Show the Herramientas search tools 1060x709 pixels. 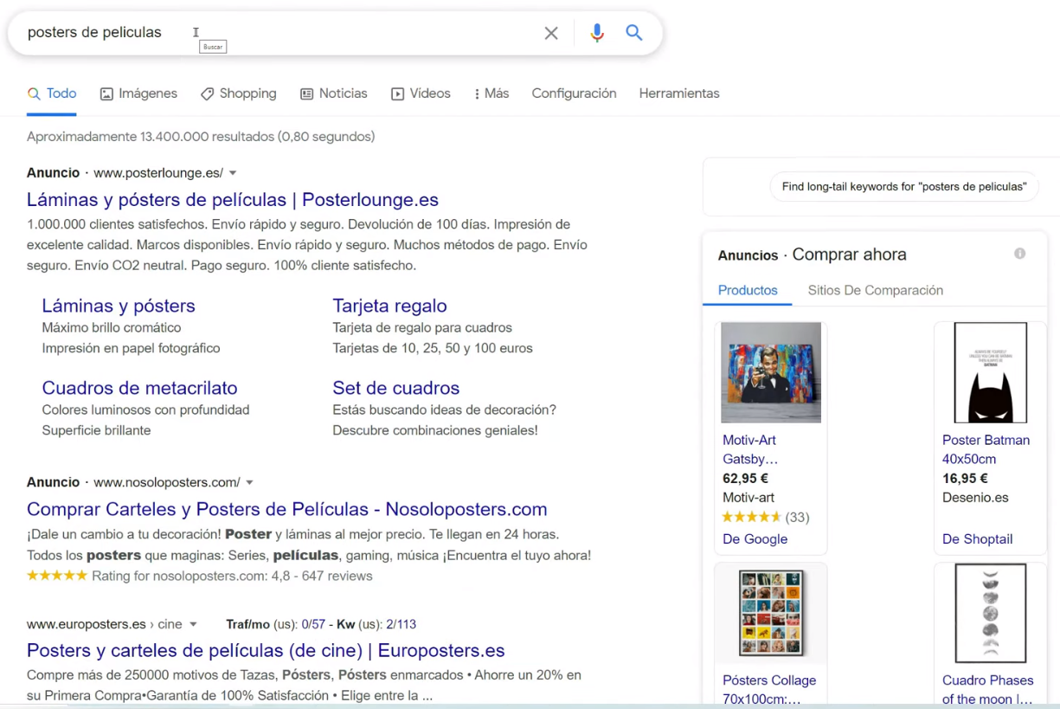coord(679,93)
